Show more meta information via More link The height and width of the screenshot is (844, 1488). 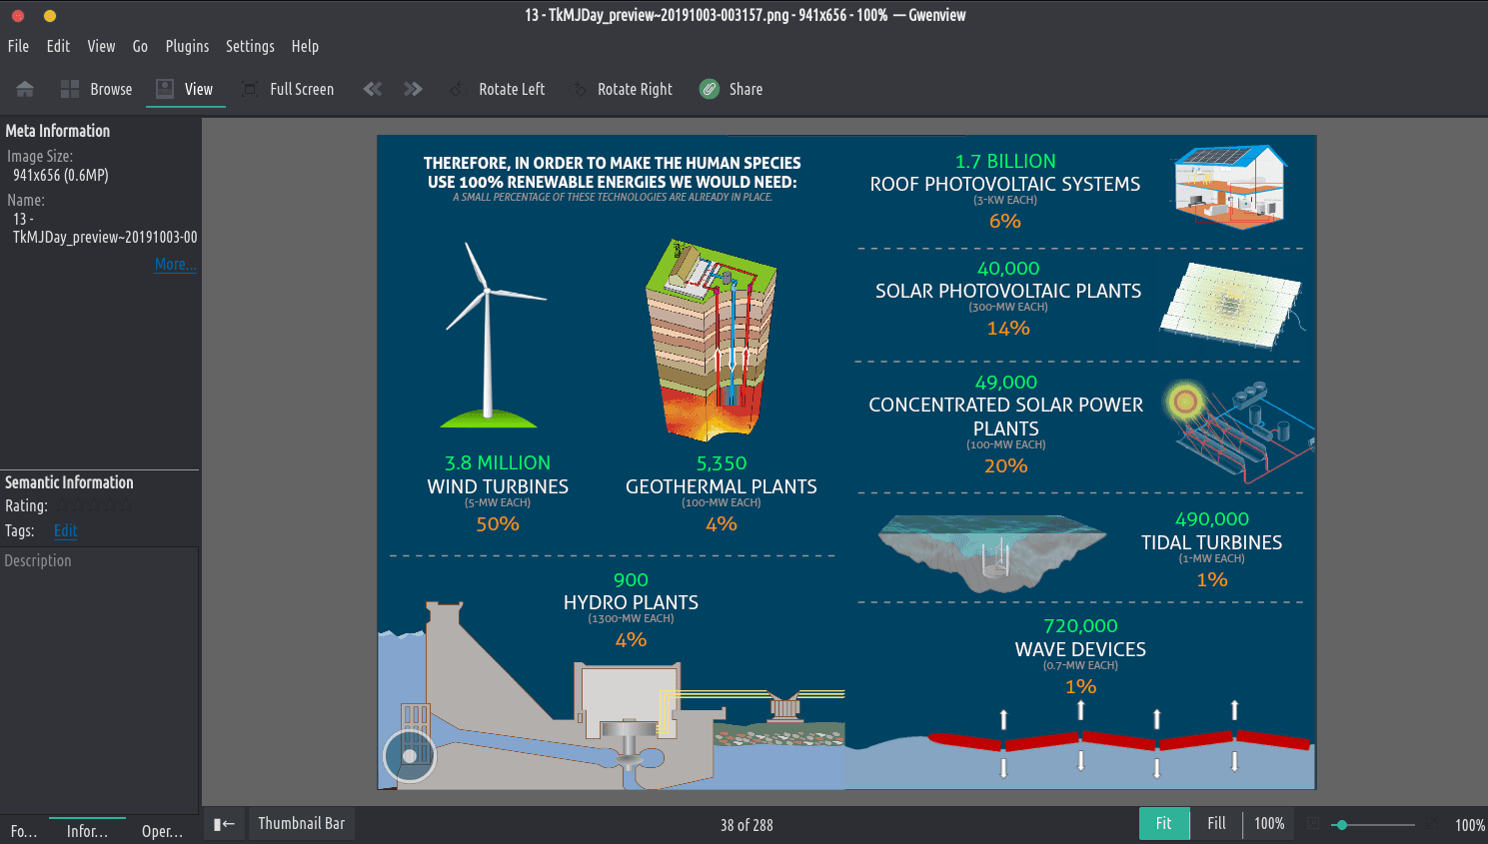click(x=175, y=264)
